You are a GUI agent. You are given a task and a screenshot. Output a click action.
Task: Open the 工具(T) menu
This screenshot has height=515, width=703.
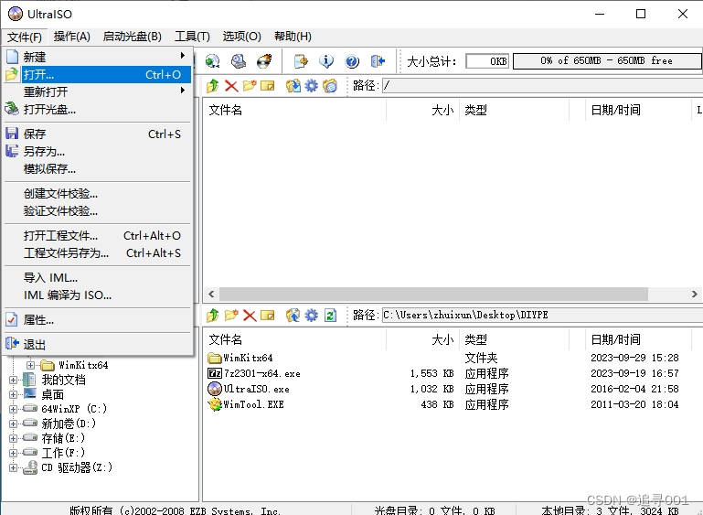(x=192, y=37)
